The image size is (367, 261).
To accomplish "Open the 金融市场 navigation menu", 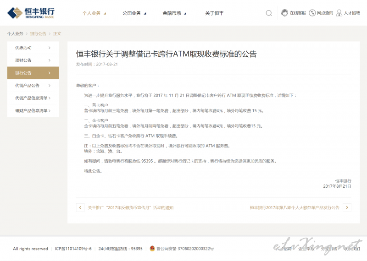I will 172,13.
